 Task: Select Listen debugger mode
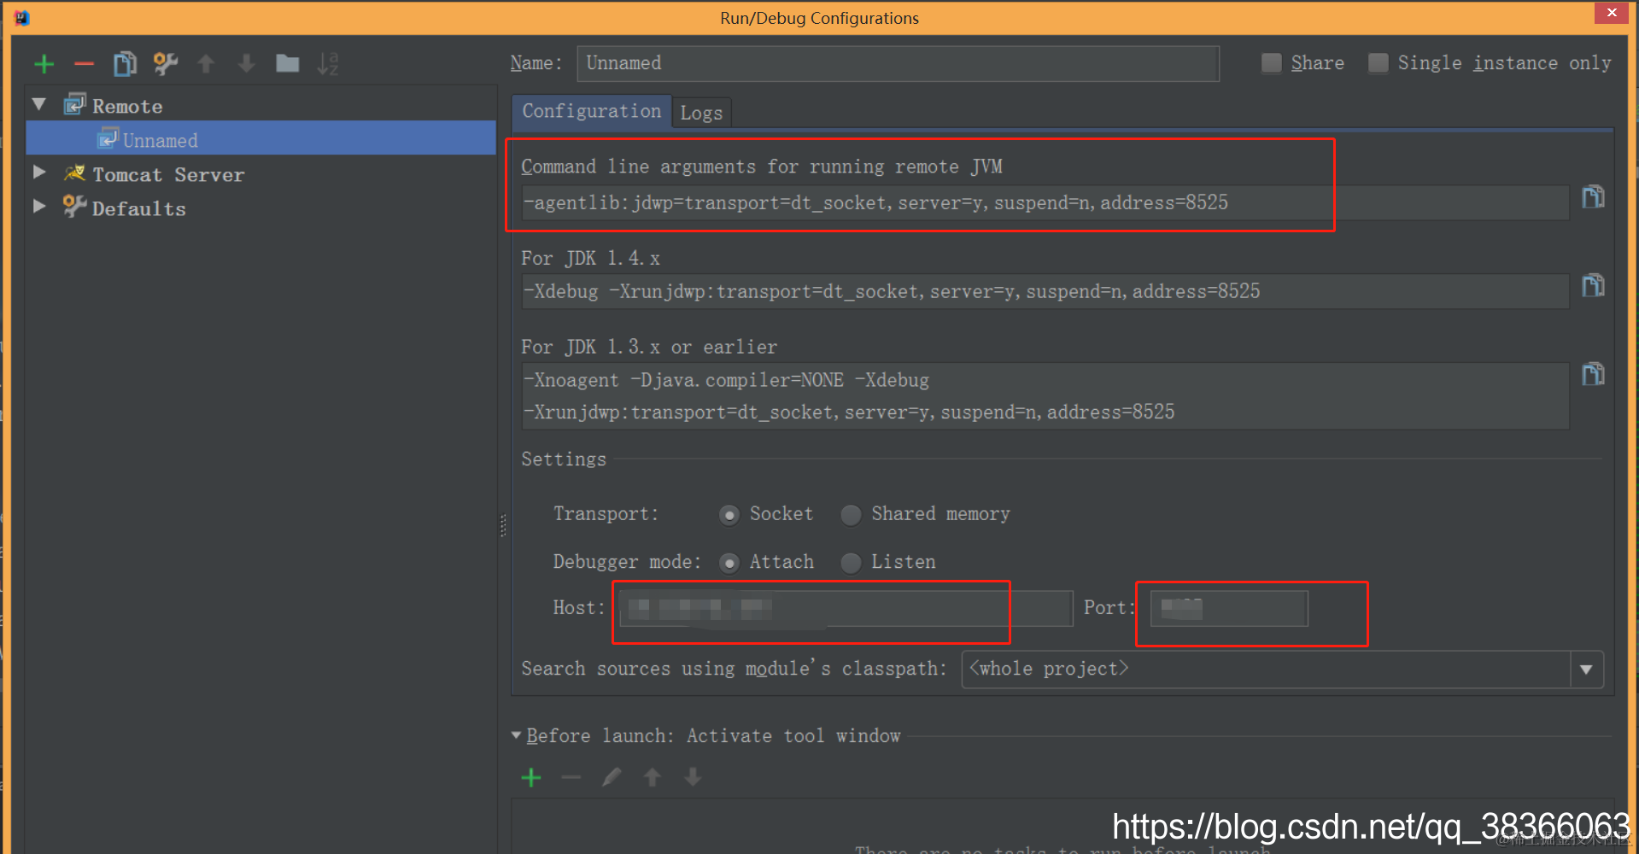click(x=851, y=563)
